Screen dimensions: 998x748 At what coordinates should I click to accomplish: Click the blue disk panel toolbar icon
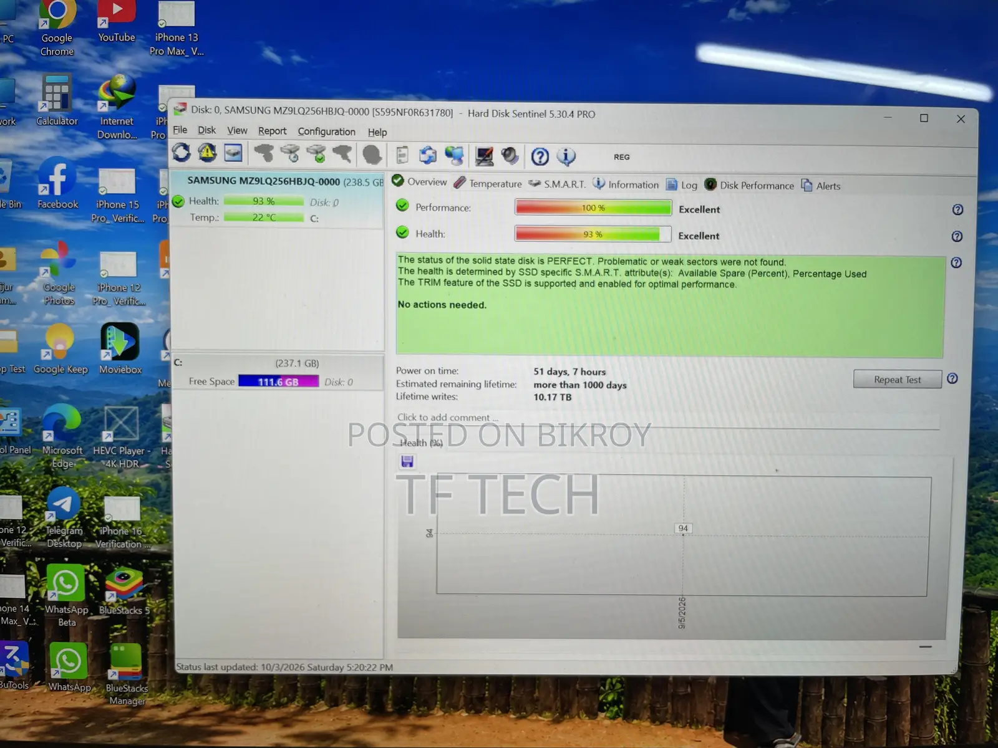233,153
